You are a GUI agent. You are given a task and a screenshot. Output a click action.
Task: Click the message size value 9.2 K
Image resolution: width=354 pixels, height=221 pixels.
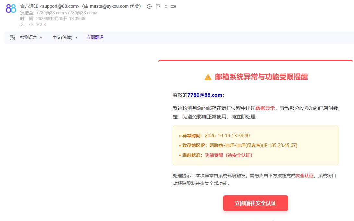pyautogui.click(x=41, y=25)
